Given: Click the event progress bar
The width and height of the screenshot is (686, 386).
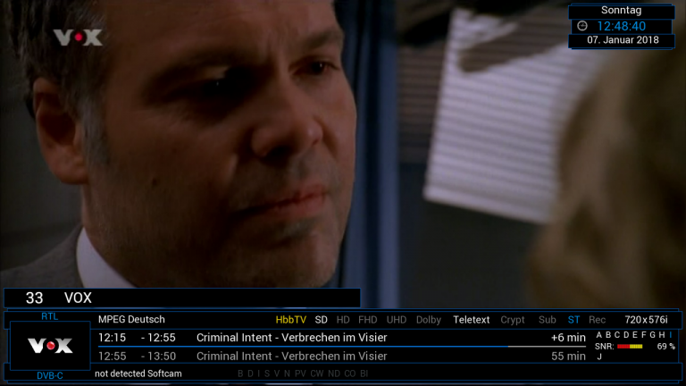Looking at the screenshot, I should pyautogui.click(x=342, y=347).
